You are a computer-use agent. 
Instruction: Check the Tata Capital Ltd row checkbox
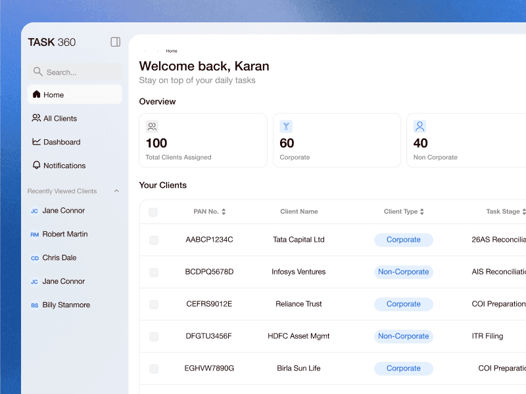click(x=154, y=240)
